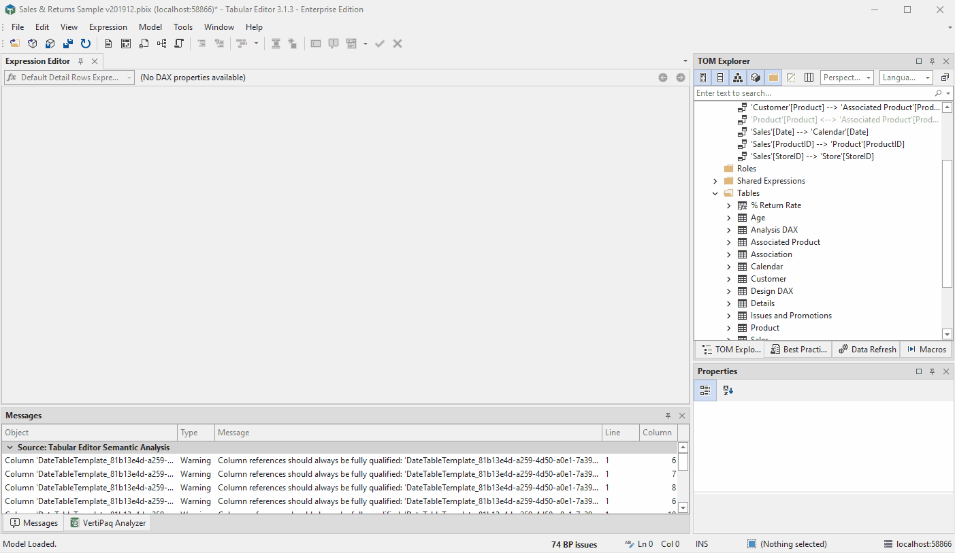Expand the Calendar table node
This screenshot has width=955, height=553.
[728, 267]
